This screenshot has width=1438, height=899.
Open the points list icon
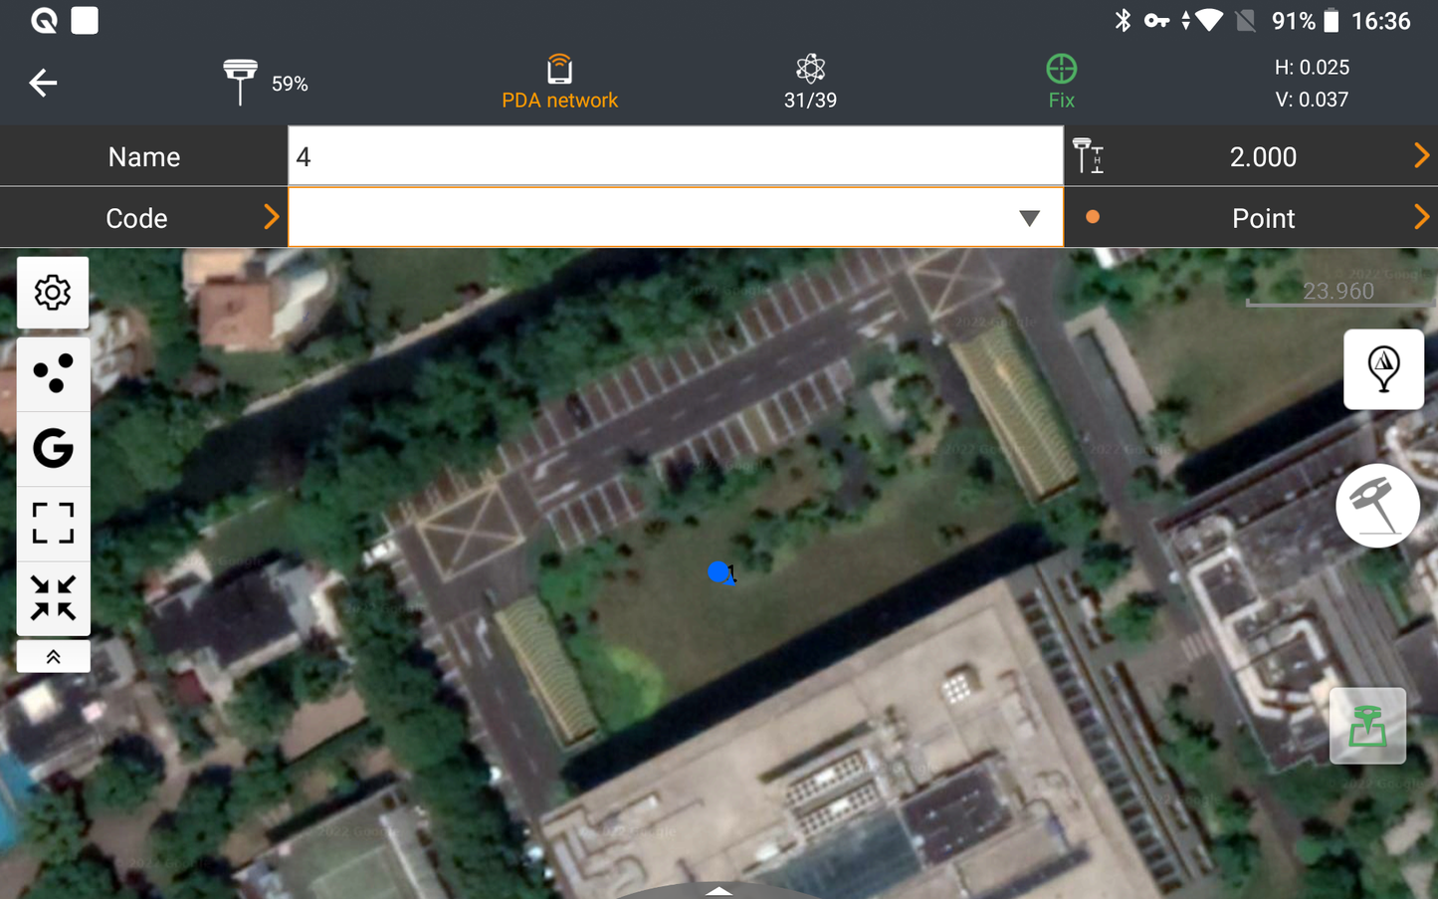(53, 374)
